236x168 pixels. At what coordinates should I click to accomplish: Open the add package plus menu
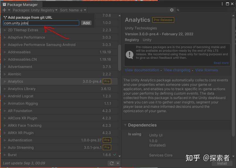(4, 10)
